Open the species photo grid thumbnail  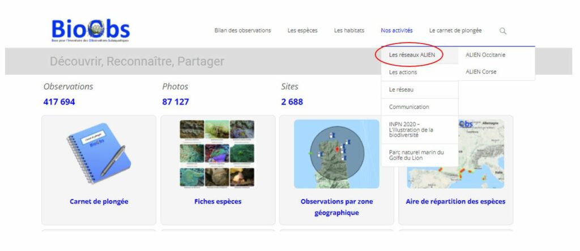pos(217,154)
